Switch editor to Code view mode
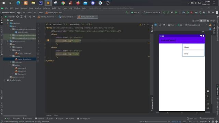This screenshot has width=219, height=123. [196, 20]
